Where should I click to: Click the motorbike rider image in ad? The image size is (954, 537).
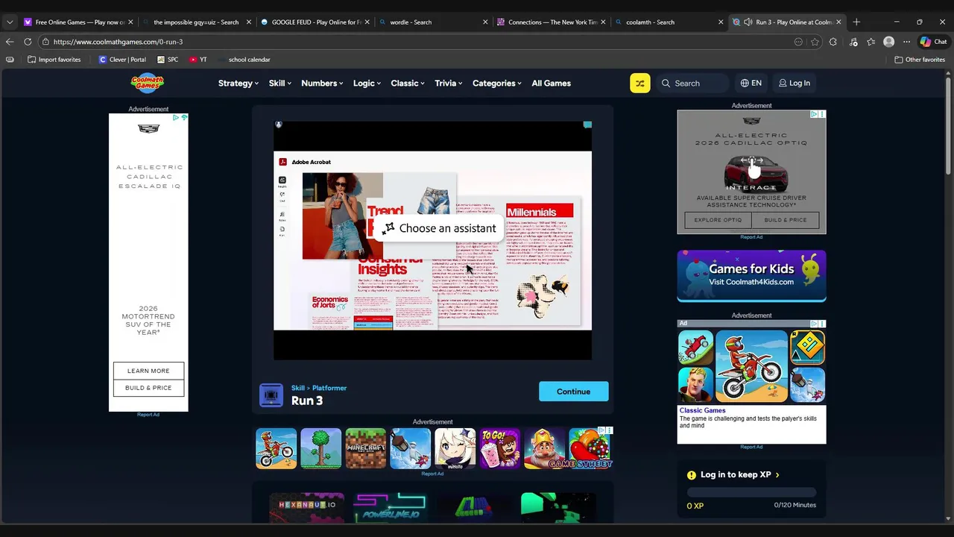[x=751, y=366]
